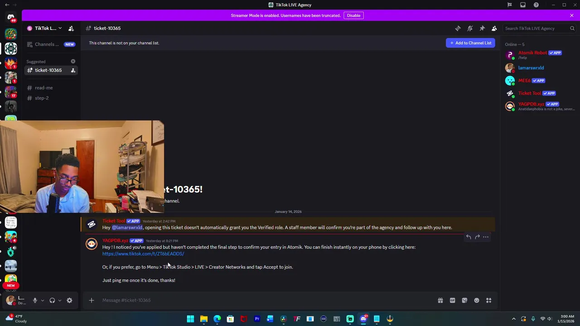Image resolution: width=580 pixels, height=326 pixels.
Task: Toggle microphone mute button
Action: (35, 300)
